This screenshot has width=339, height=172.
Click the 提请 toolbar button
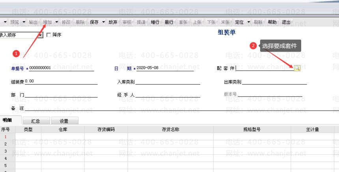click(141, 22)
